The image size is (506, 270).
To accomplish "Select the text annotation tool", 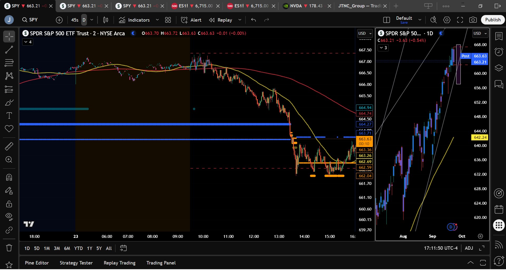I will coord(9,116).
